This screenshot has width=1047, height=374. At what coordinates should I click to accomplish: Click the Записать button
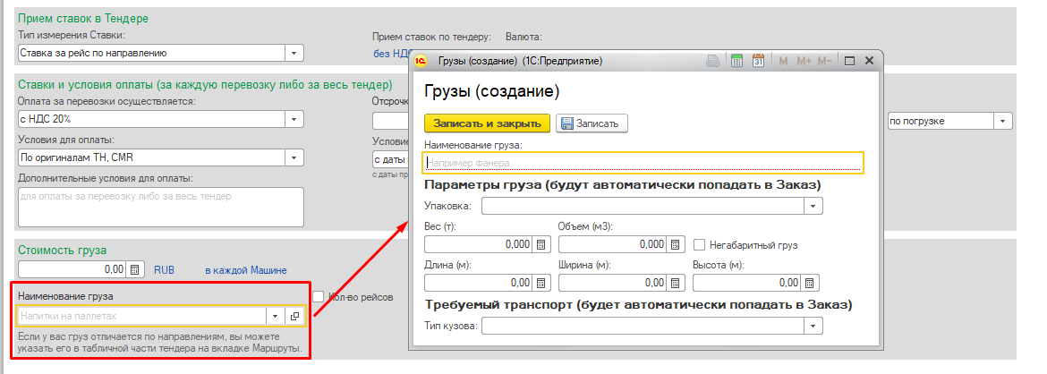592,123
